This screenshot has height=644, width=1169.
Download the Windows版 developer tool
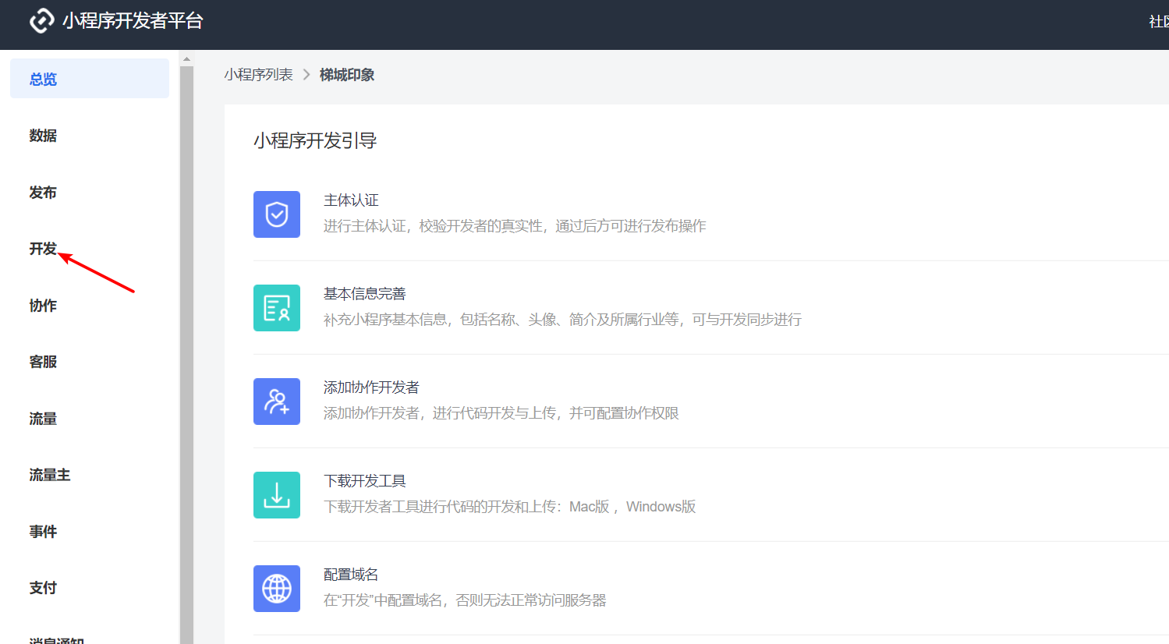click(661, 507)
